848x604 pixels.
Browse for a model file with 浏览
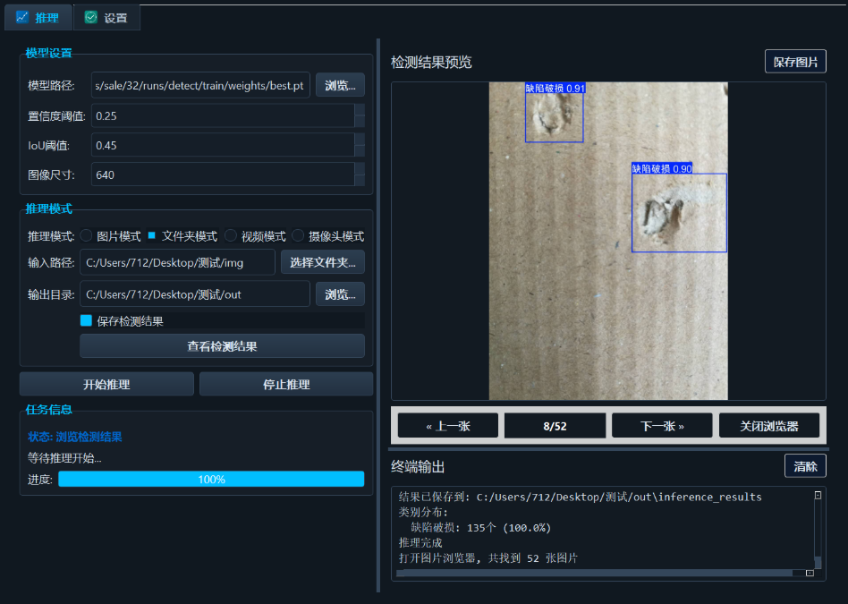tap(340, 84)
